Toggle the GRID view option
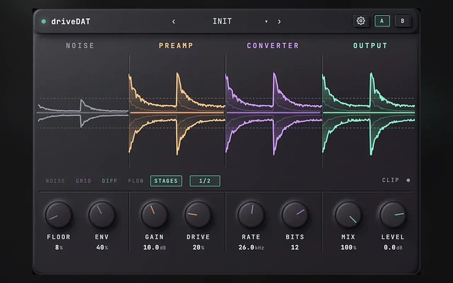Screen dimensions: 453x283 [84, 181]
